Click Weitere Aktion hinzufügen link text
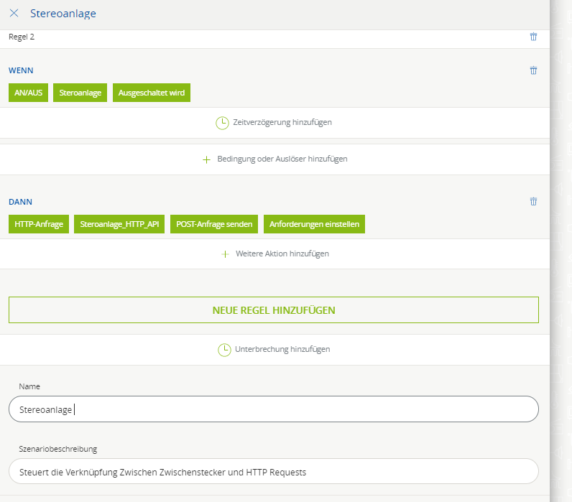The width and height of the screenshot is (572, 502). (x=282, y=254)
